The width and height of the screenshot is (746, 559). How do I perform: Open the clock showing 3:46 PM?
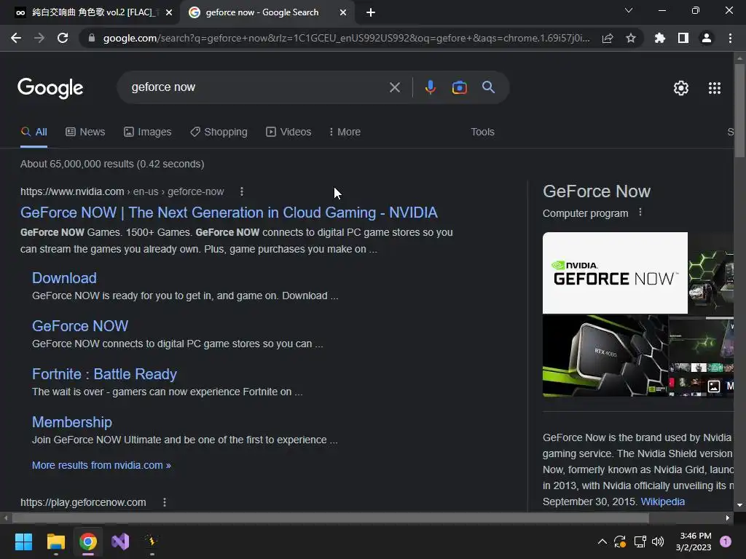pos(694,542)
